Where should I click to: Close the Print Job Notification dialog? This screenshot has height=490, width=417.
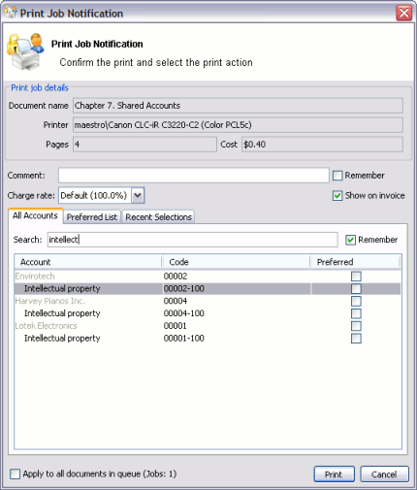click(404, 13)
